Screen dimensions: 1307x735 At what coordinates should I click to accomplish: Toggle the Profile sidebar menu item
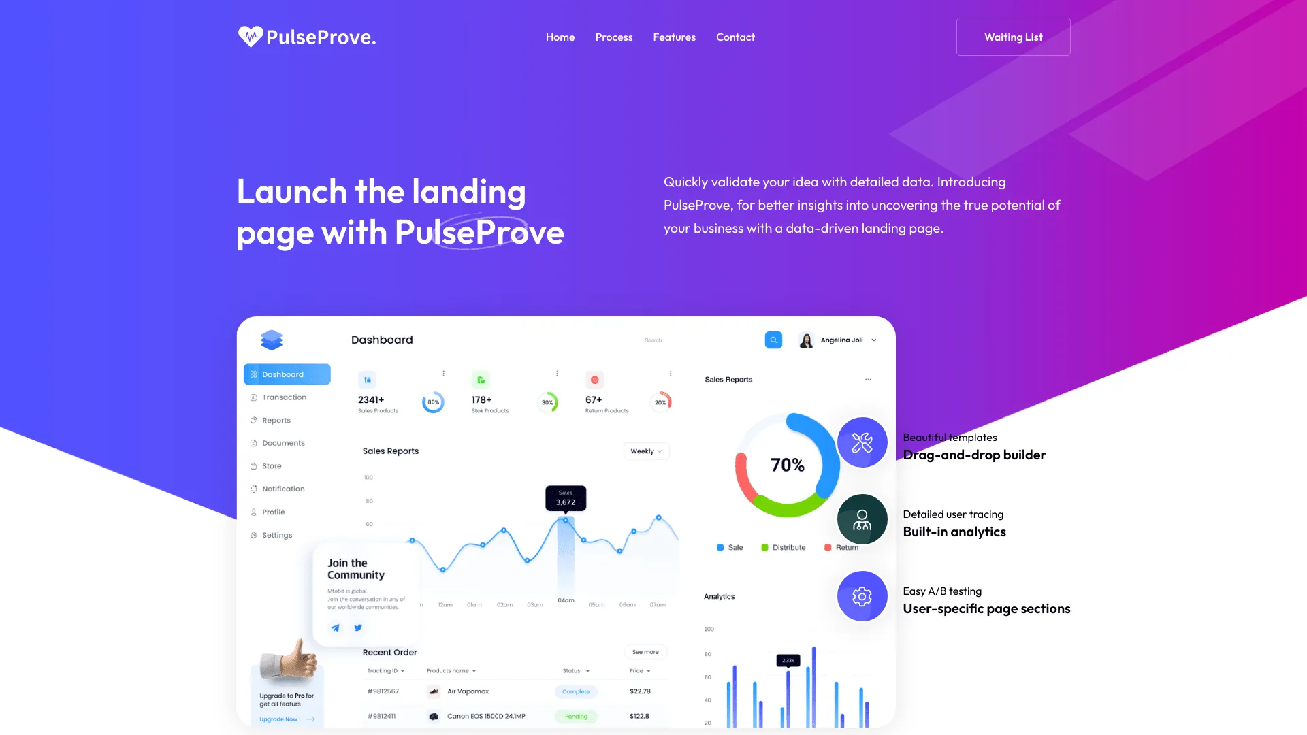(273, 510)
